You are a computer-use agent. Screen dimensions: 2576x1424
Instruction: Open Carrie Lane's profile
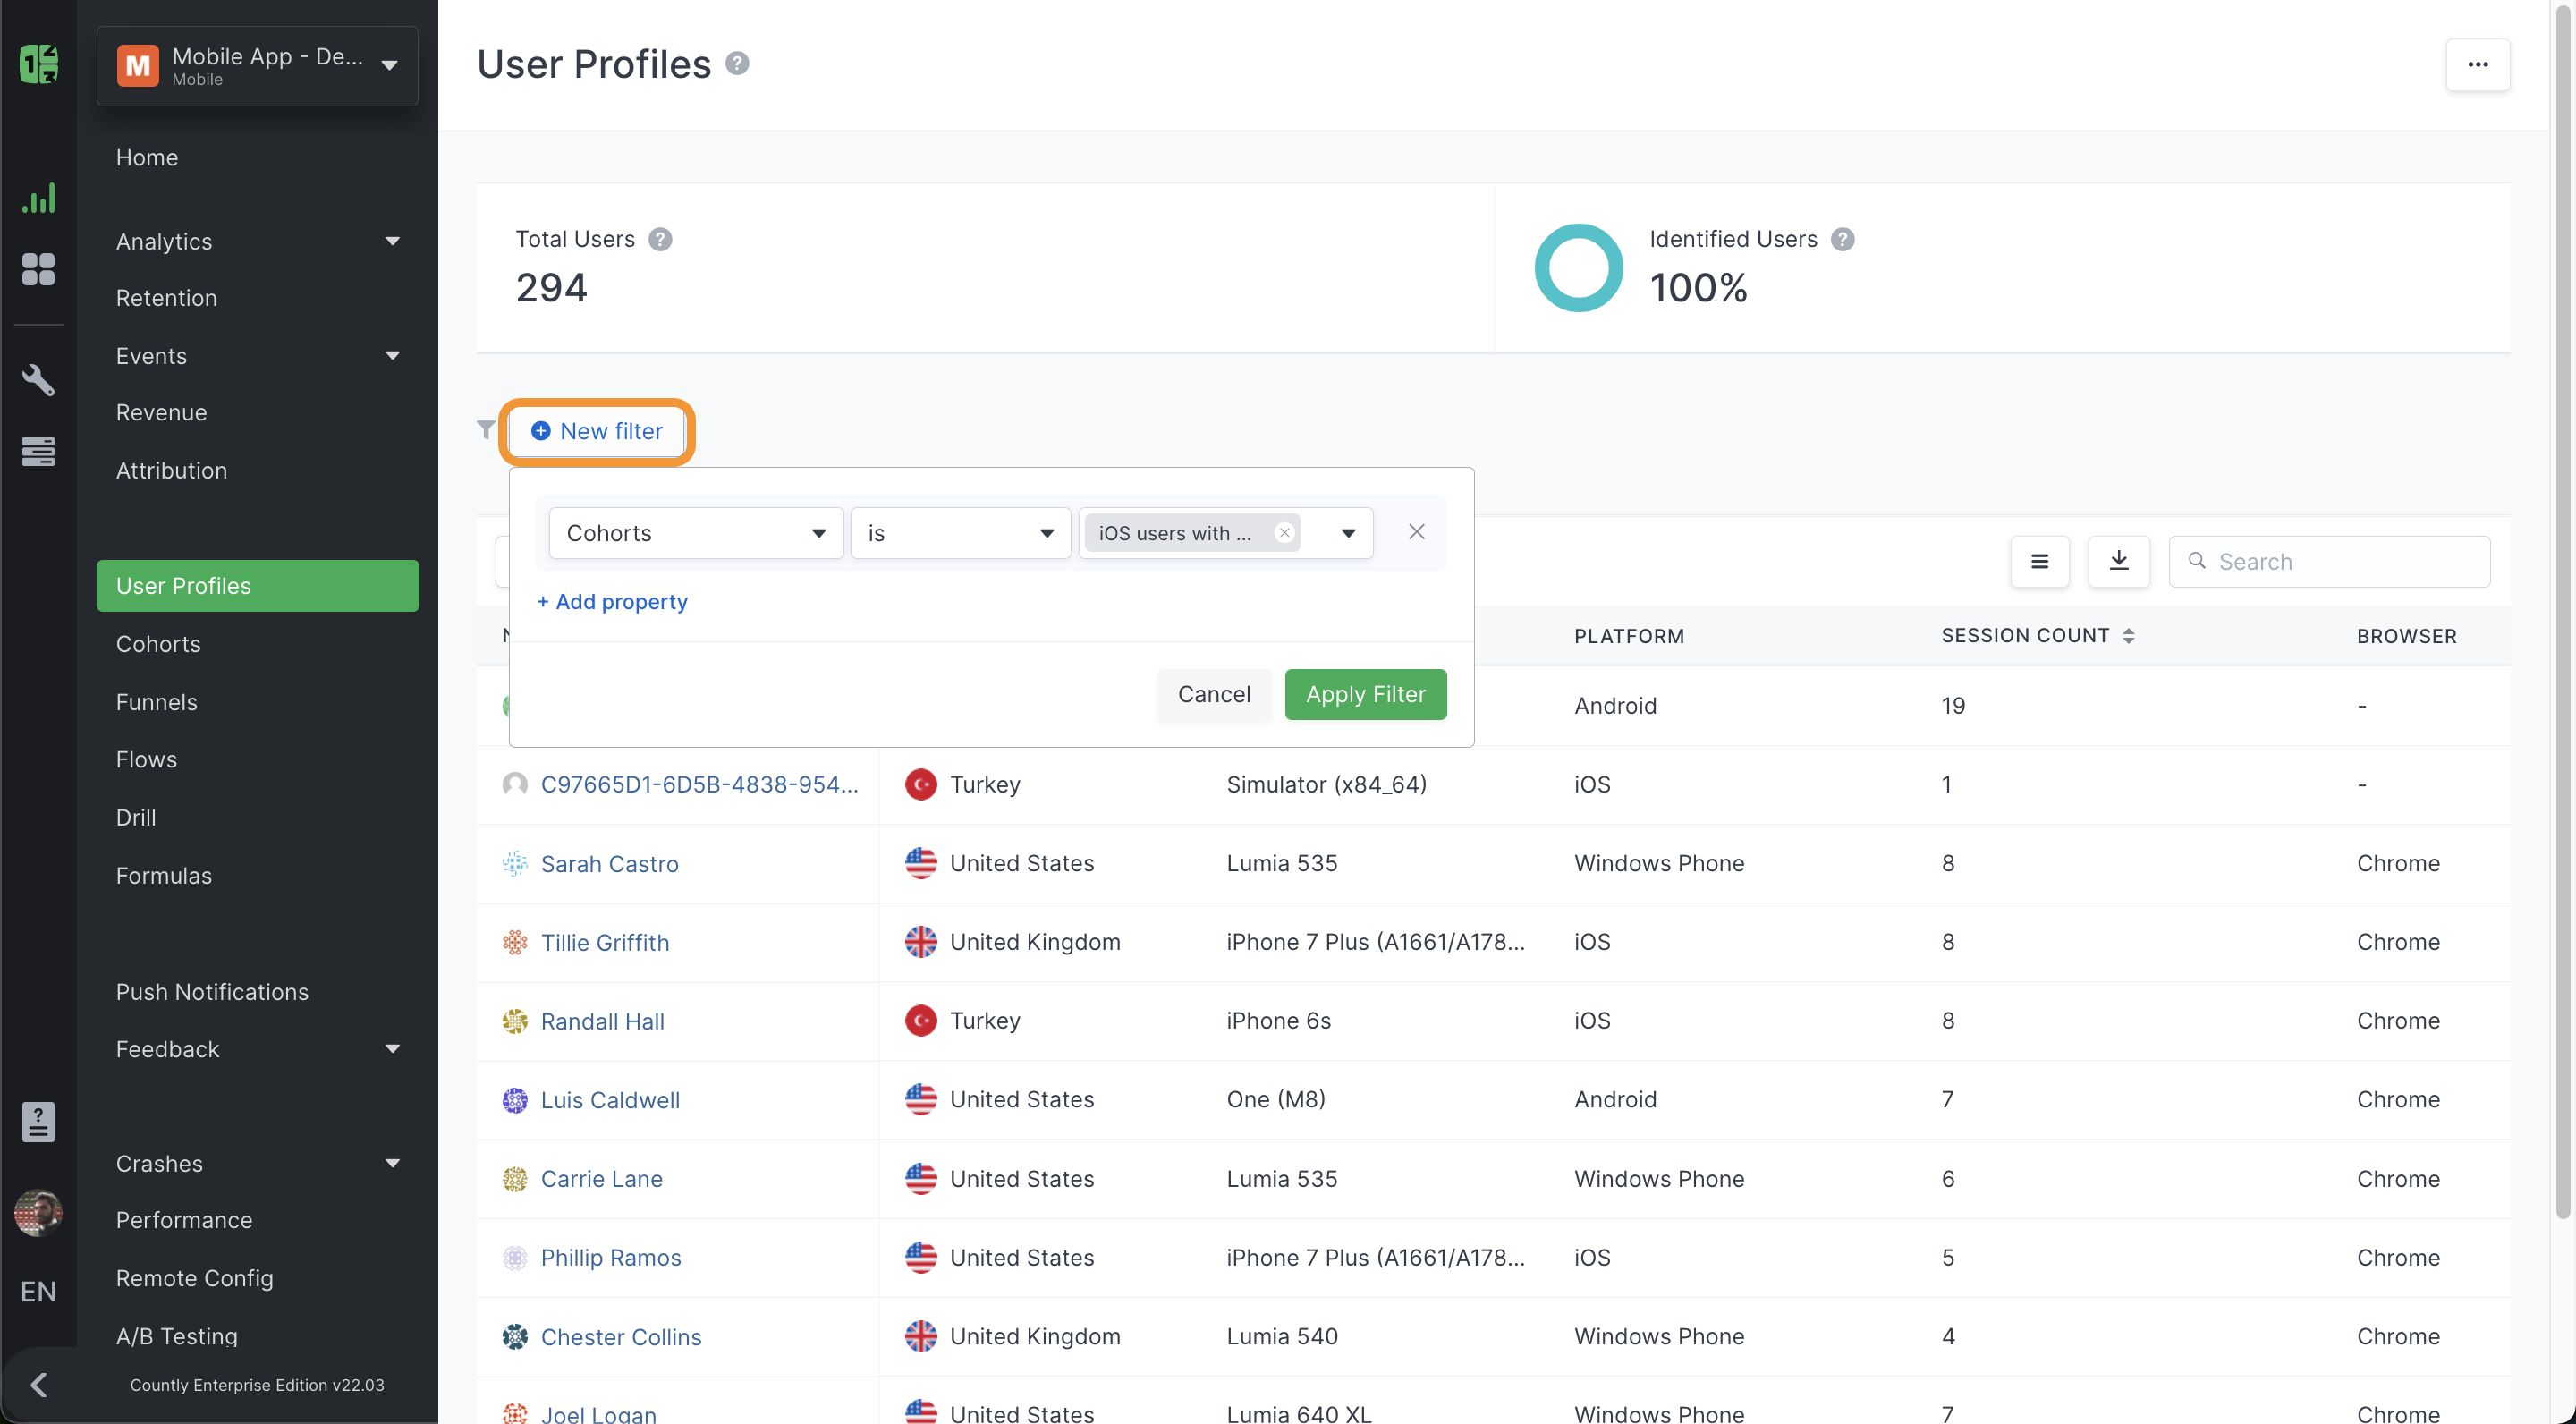[601, 1179]
